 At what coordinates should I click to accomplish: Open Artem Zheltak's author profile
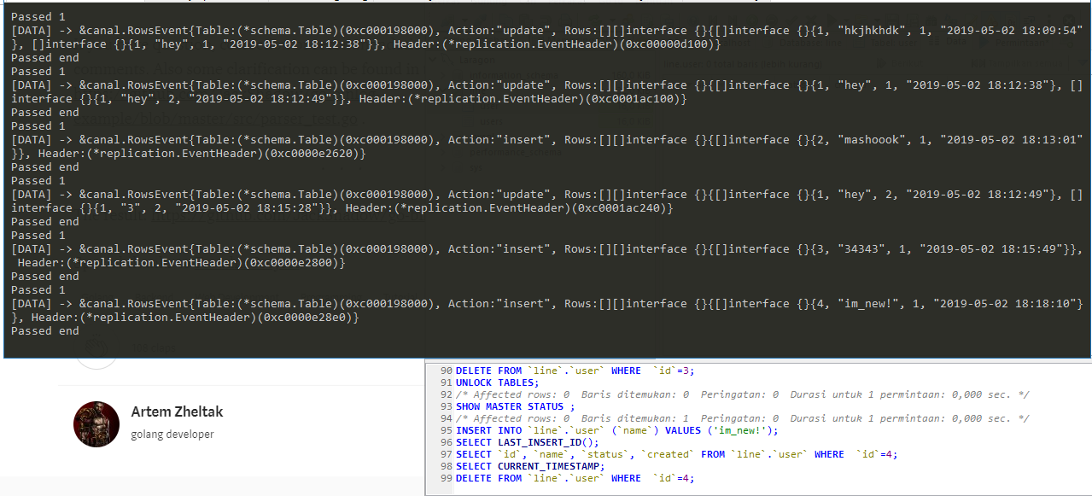(177, 411)
